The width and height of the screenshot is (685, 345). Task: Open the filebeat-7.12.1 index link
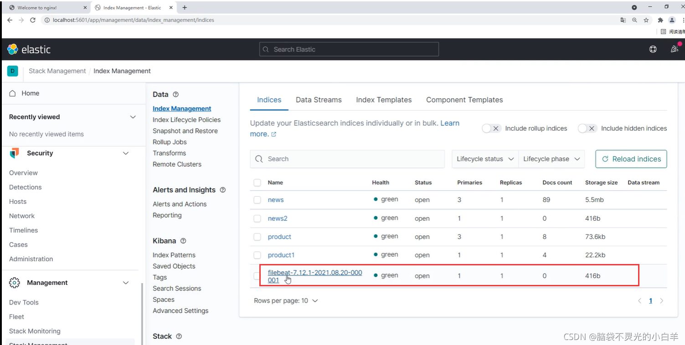pyautogui.click(x=315, y=276)
